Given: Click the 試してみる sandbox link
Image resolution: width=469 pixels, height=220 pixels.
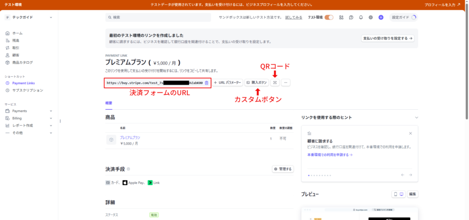Looking at the screenshot, I should (x=294, y=17).
